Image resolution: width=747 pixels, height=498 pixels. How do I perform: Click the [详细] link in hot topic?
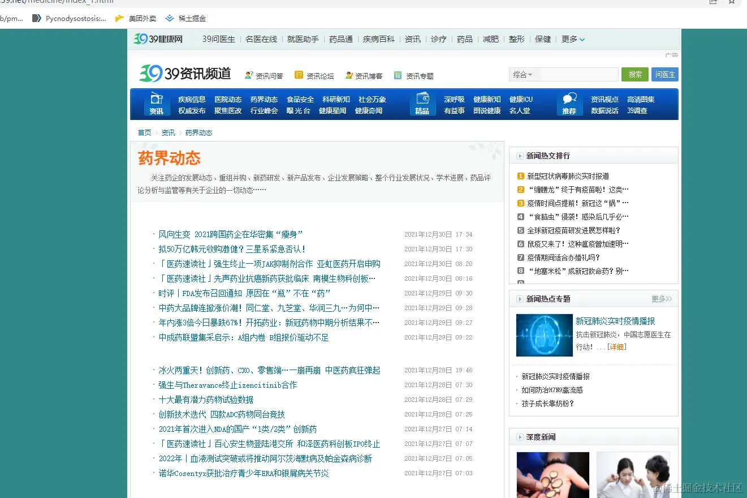[616, 346]
